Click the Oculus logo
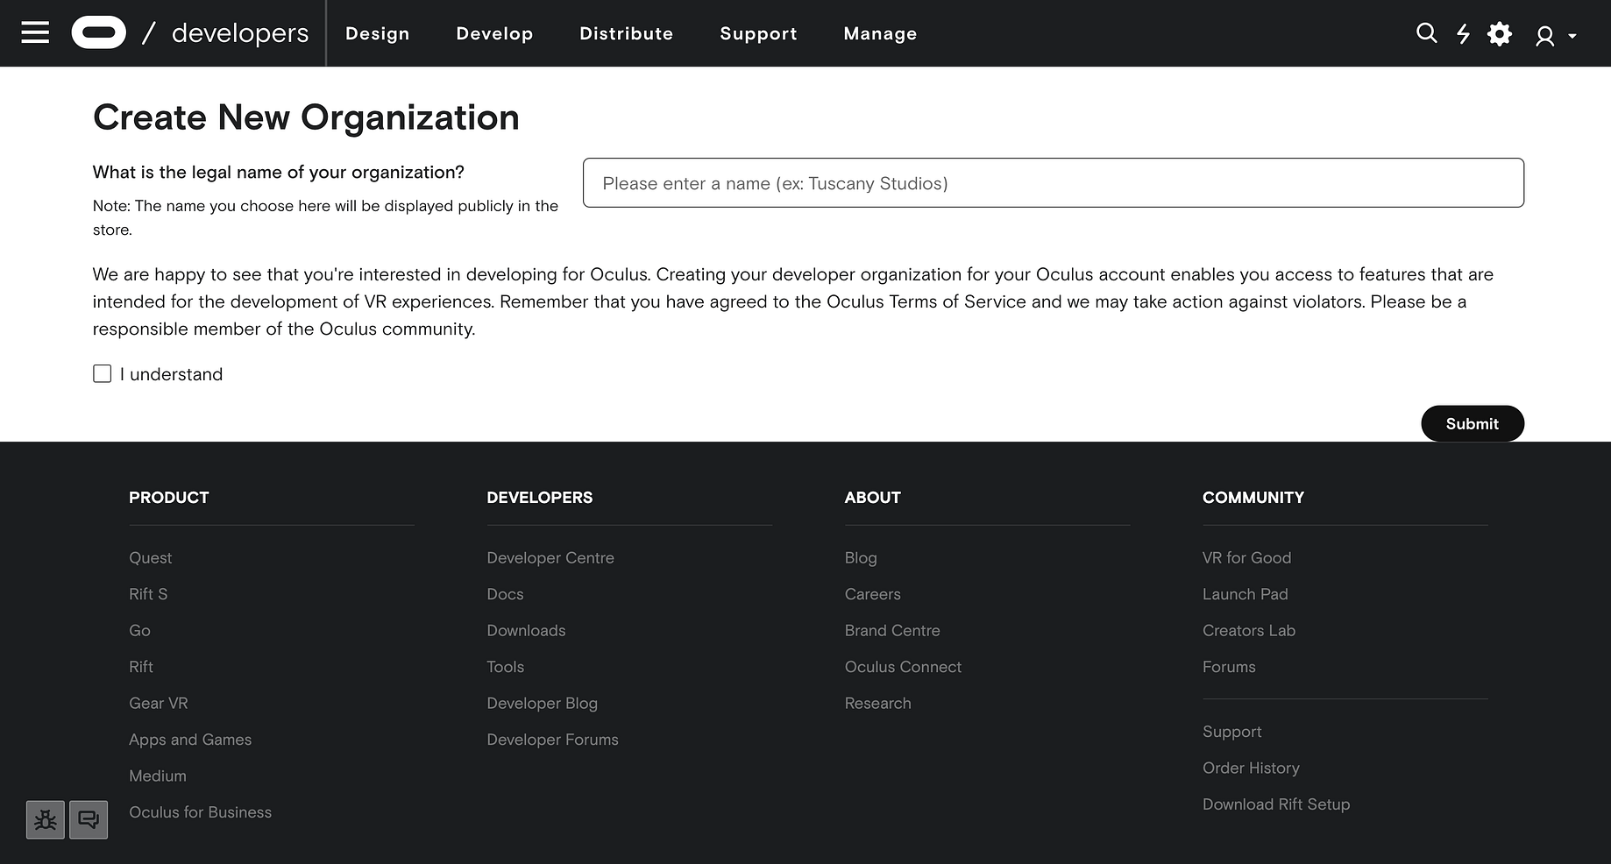Viewport: 1611px width, 864px height. 98,33
